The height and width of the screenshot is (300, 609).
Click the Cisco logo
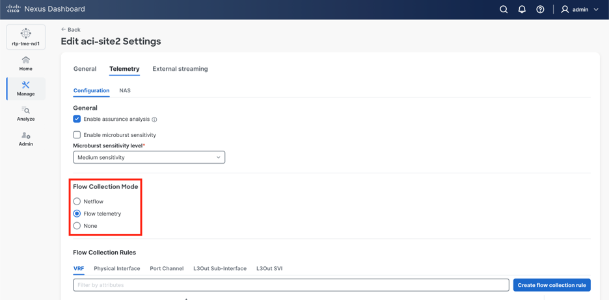(13, 9)
